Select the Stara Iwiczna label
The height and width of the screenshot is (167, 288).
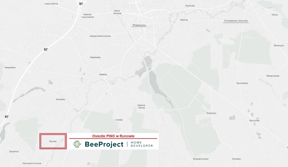(x=117, y=12)
